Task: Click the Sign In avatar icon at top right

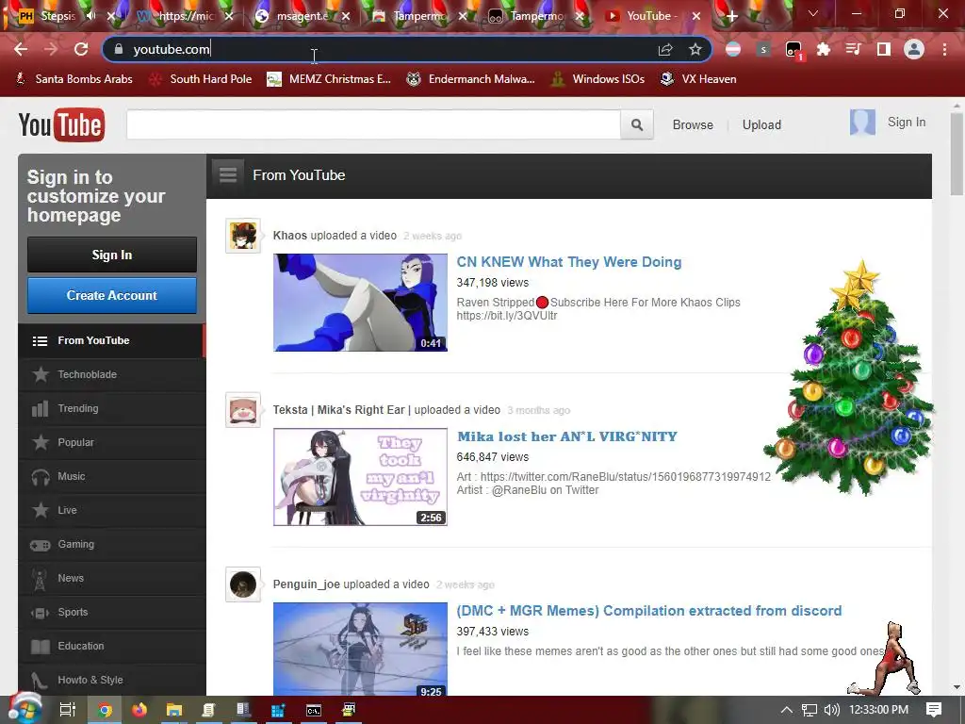Action: tap(862, 122)
